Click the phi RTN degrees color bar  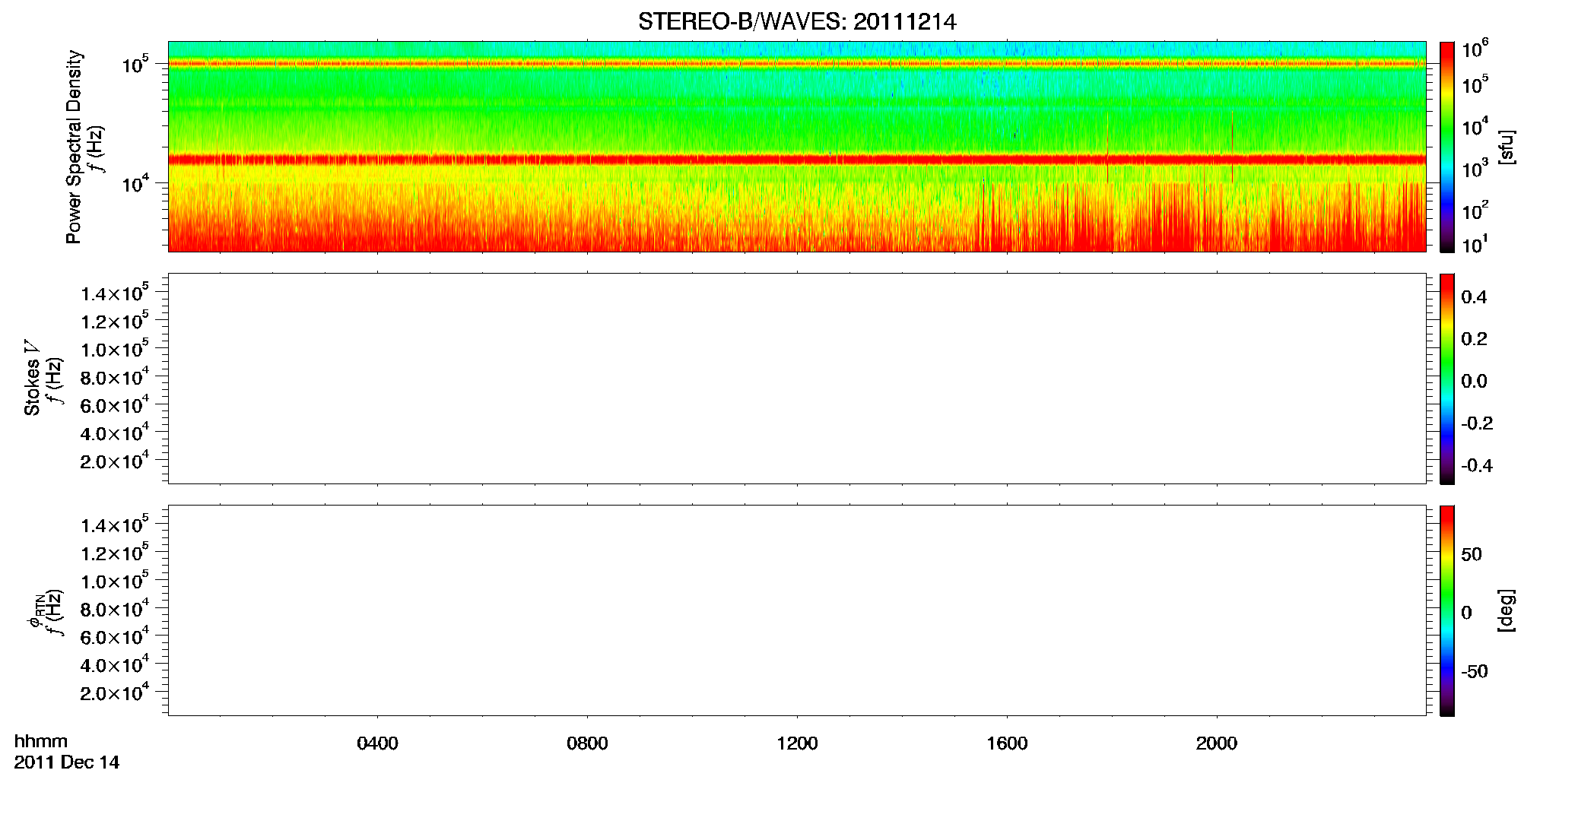(x=1446, y=610)
